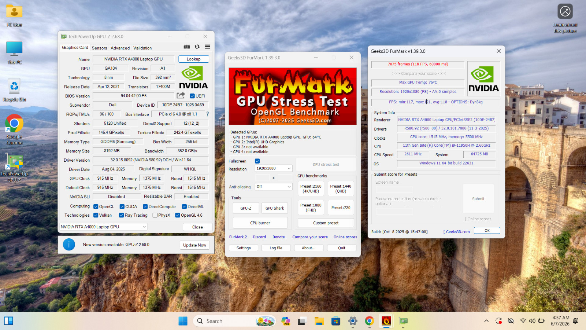Launch Google Chrome from the desktop

[14, 129]
